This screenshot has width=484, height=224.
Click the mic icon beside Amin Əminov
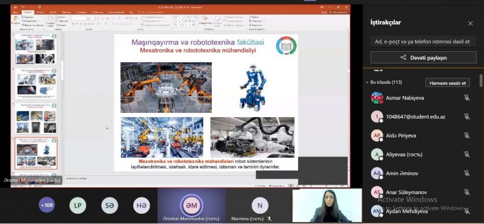coord(466,173)
